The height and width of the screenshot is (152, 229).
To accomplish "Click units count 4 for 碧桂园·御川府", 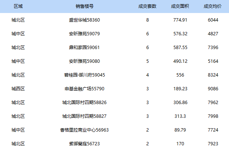I will pyautogui.click(x=147, y=75).
